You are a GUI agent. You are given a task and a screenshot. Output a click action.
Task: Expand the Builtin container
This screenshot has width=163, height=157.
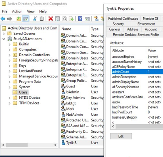(x=9, y=44)
